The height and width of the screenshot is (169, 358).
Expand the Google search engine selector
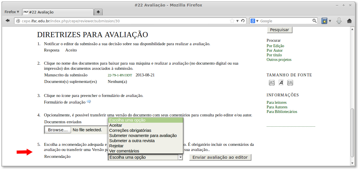pos(254,21)
